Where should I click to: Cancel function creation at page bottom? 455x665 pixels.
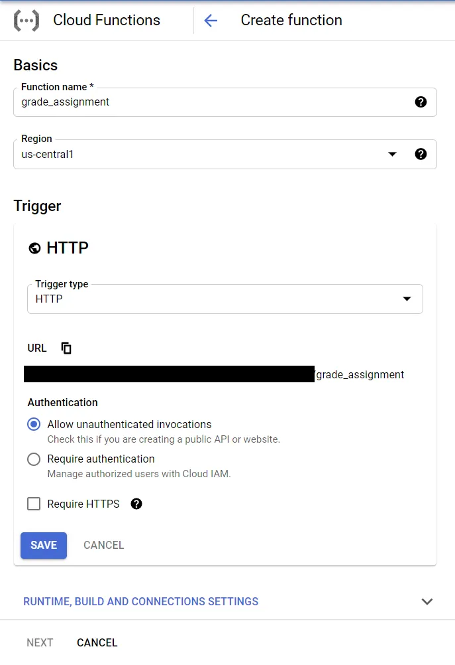tap(97, 642)
